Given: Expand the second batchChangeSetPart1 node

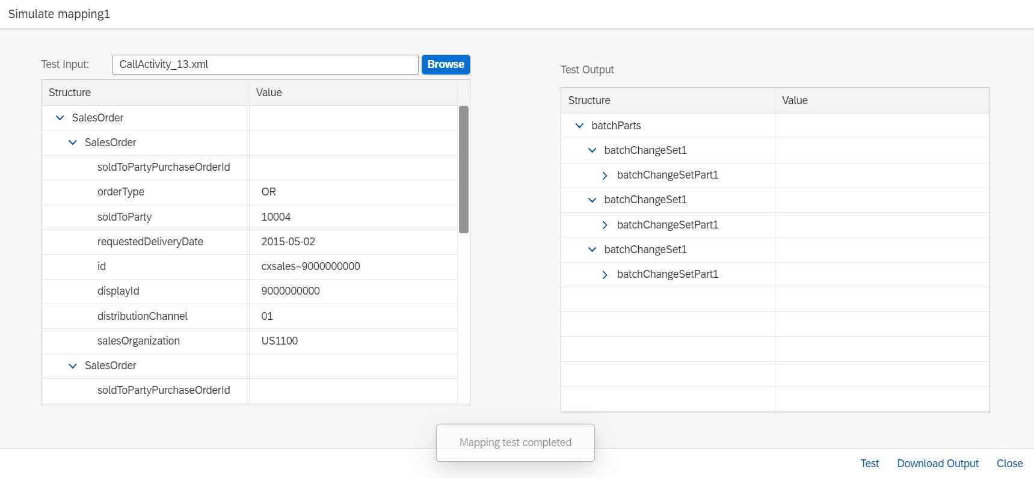Looking at the screenshot, I should click(605, 225).
